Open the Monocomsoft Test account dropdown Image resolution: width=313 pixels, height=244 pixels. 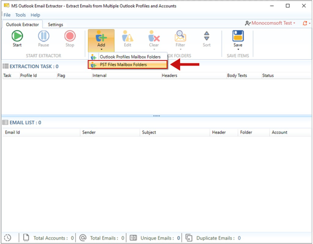tap(270, 23)
